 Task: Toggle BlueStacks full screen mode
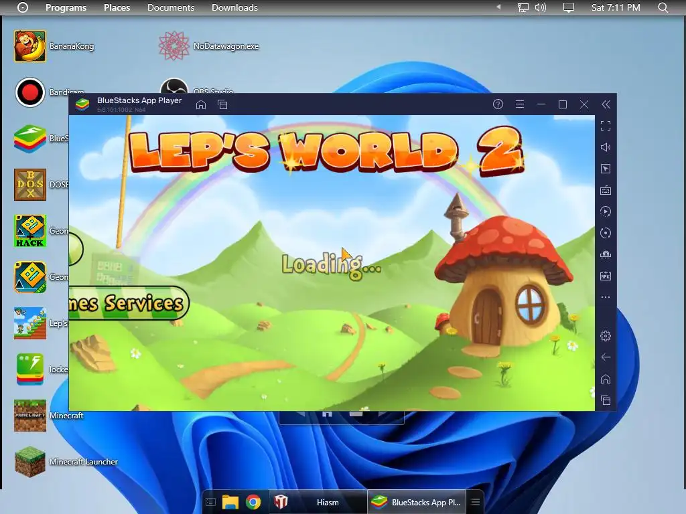[606, 126]
